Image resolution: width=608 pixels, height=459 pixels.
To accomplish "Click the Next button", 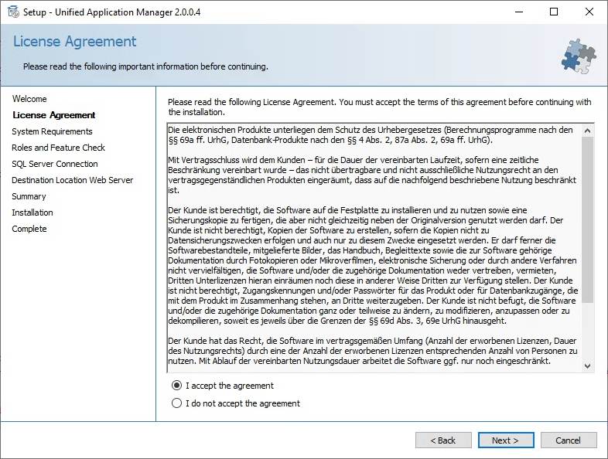I will click(506, 440).
